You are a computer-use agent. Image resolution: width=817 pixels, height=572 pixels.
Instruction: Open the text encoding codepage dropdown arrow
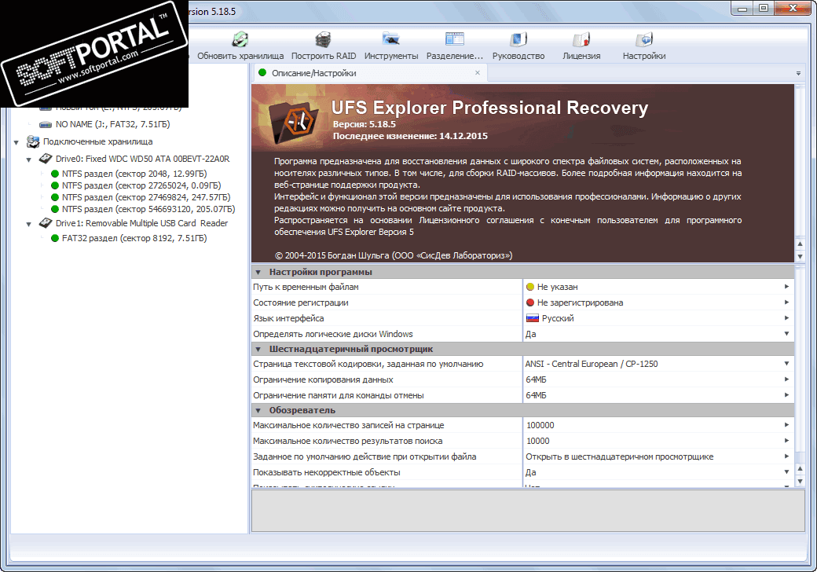tap(787, 364)
